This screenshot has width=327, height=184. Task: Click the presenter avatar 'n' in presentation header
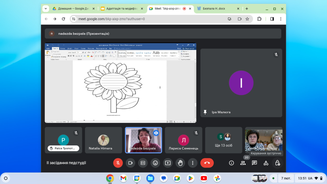(x=52, y=33)
